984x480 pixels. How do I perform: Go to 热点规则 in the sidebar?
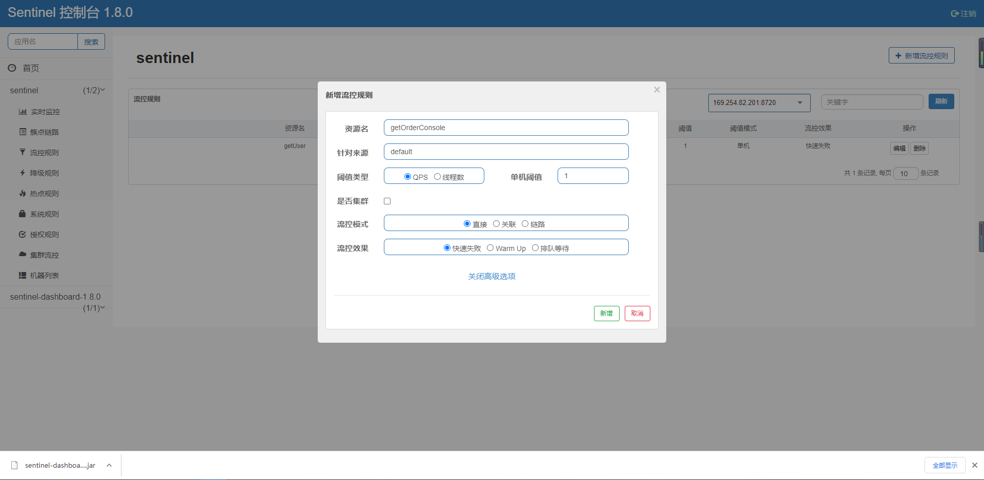click(45, 194)
